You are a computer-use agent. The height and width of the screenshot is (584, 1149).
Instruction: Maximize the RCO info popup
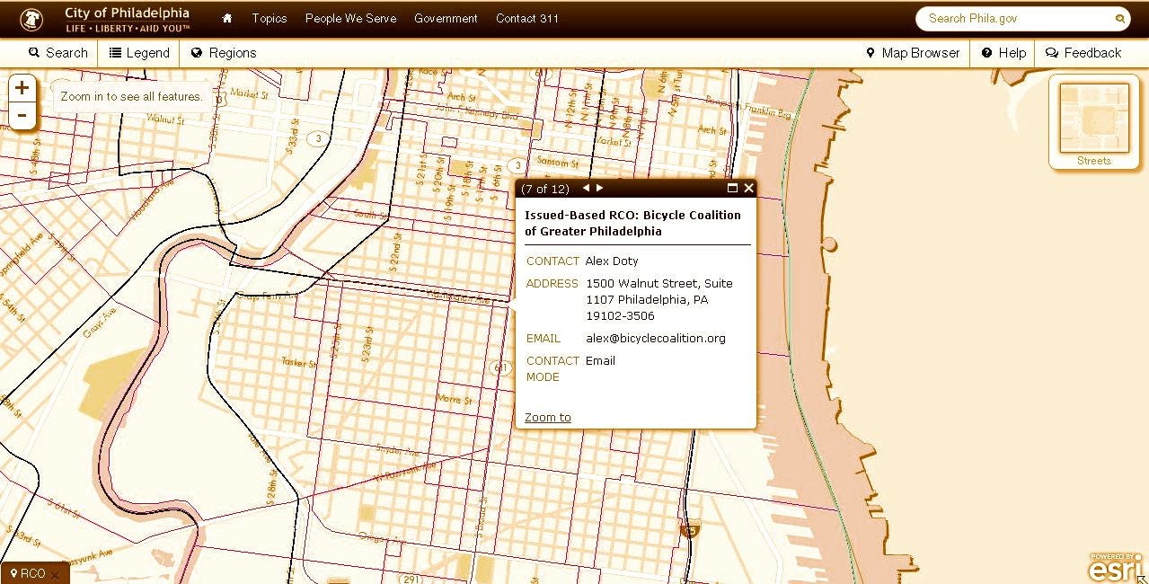coord(732,188)
